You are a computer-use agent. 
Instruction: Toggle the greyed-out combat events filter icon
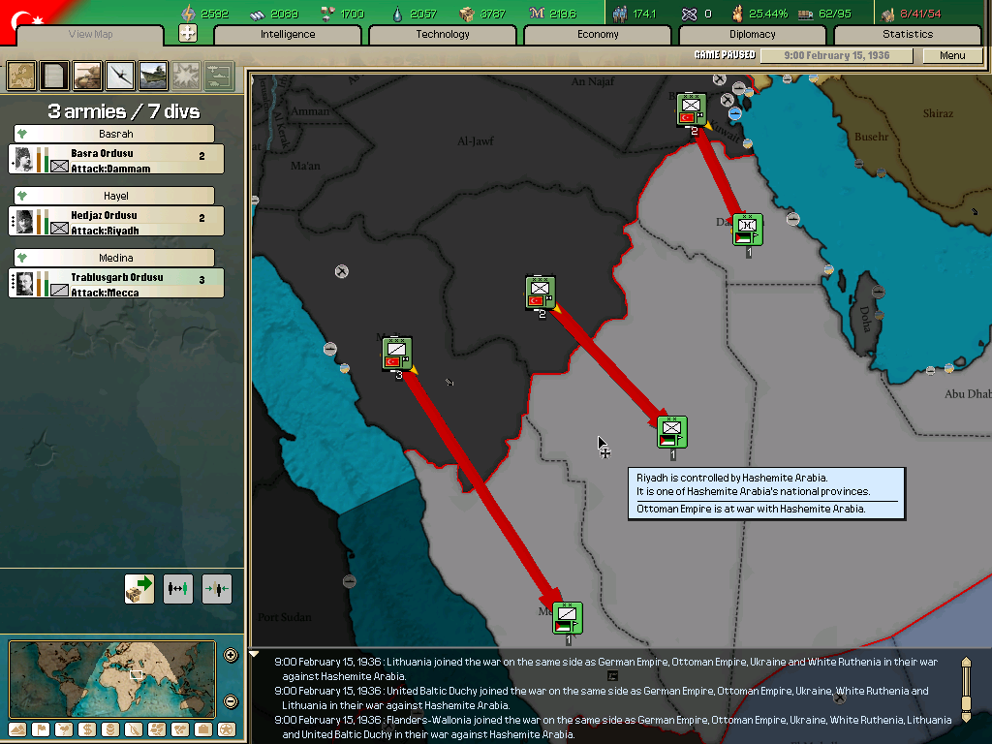pos(184,76)
